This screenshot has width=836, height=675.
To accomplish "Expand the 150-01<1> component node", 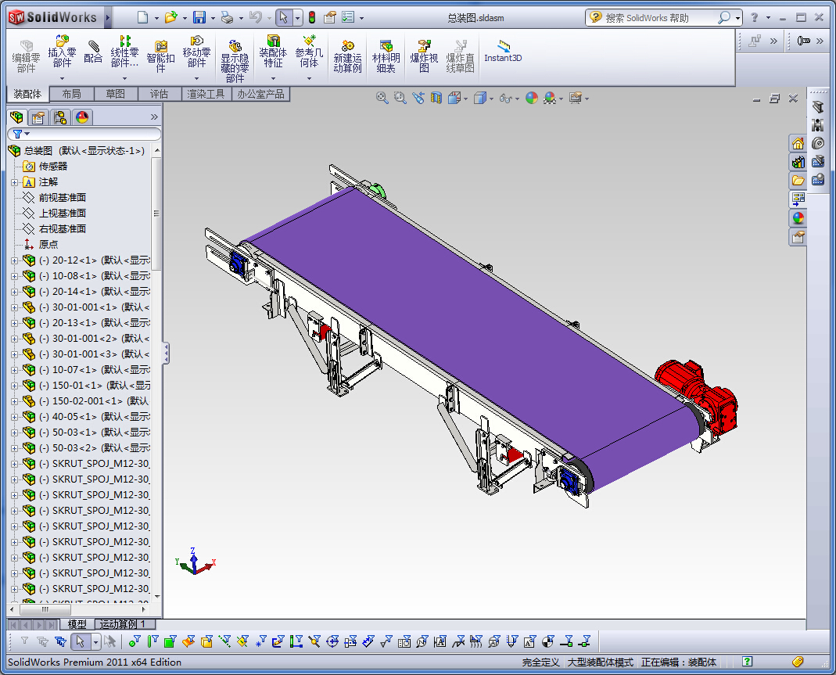I will (14, 385).
